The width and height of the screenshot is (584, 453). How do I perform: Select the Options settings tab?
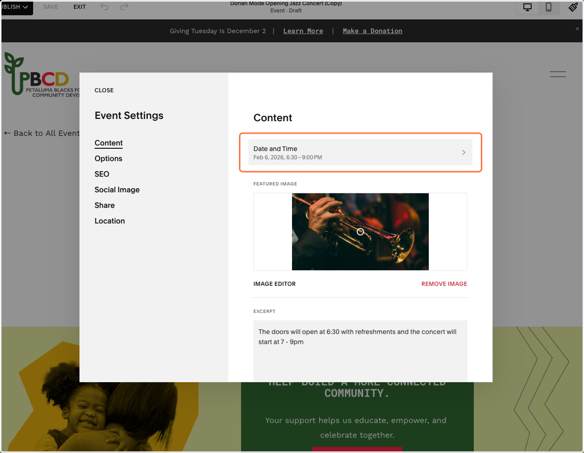[x=109, y=158]
